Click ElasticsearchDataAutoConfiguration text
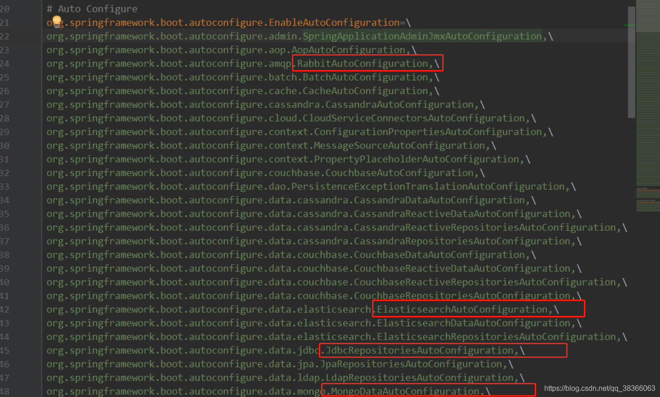This screenshot has height=397, width=660. tap(474, 323)
